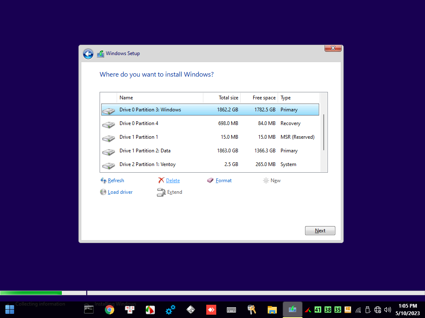Image resolution: width=425 pixels, height=318 pixels.
Task: Click the disc Load driver icon
Action: [103, 192]
